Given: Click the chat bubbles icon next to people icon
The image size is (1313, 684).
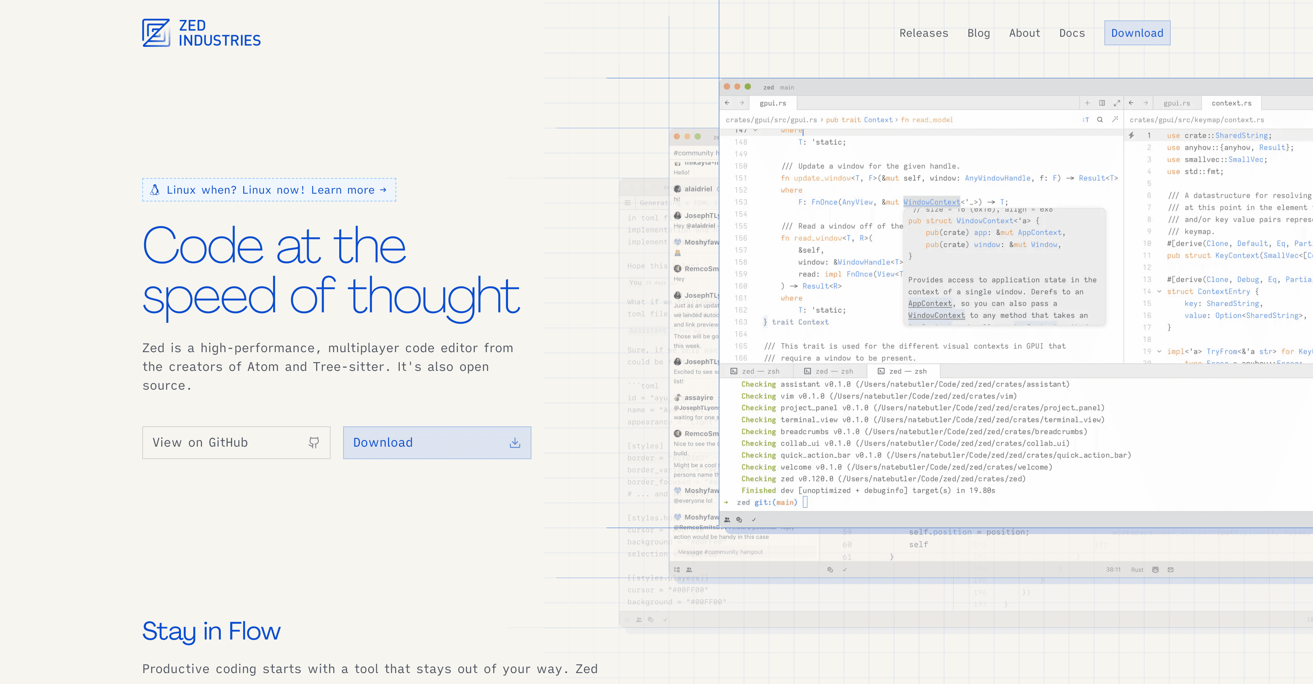Looking at the screenshot, I should pos(739,520).
